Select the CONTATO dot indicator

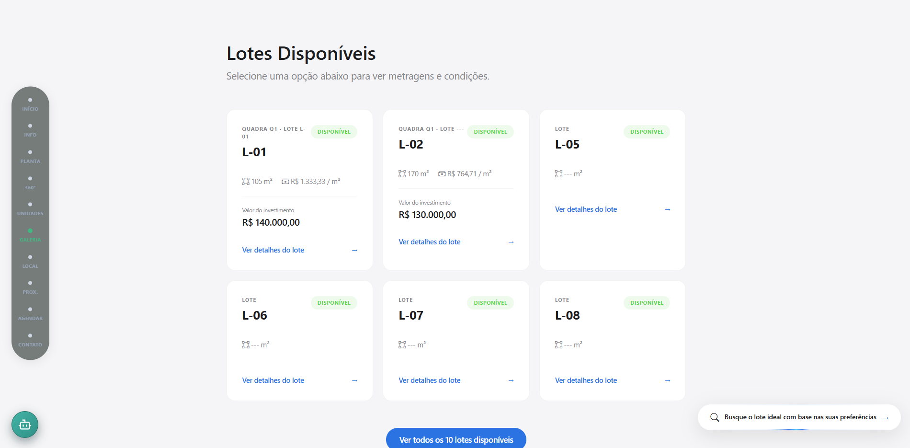point(30,335)
